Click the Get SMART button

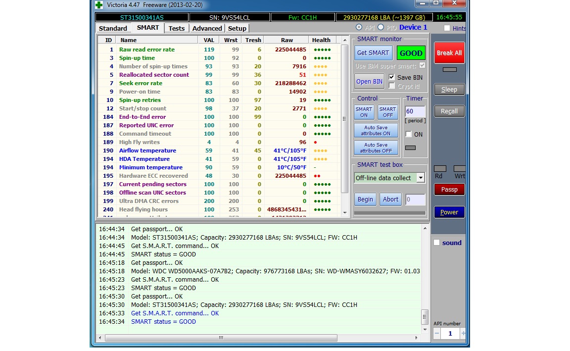[x=373, y=53]
